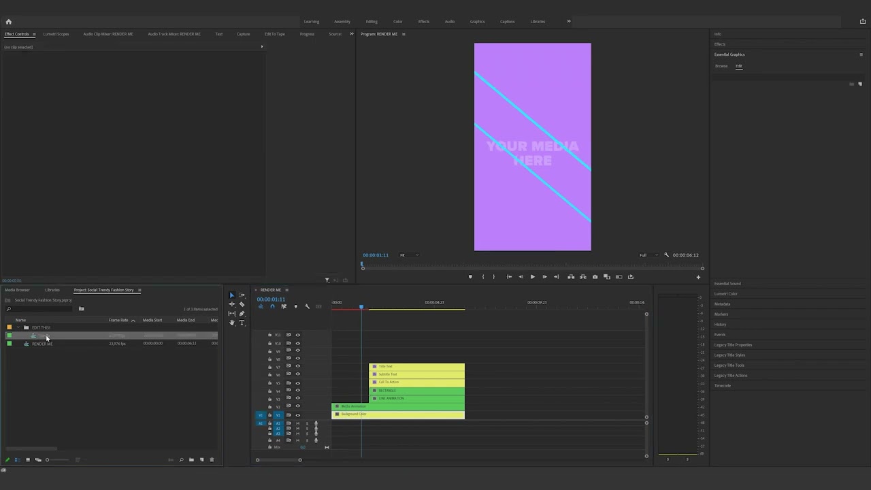Select the Selection tool arrow
The image size is (871, 490).
coord(231,295)
